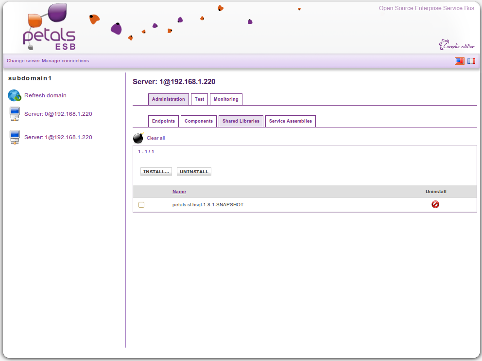Switch language with the US flag icon

click(x=459, y=61)
